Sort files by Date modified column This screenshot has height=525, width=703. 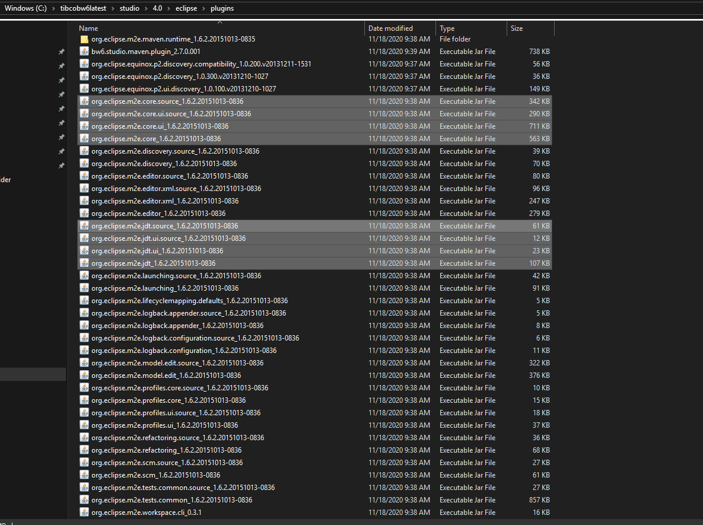click(x=390, y=28)
